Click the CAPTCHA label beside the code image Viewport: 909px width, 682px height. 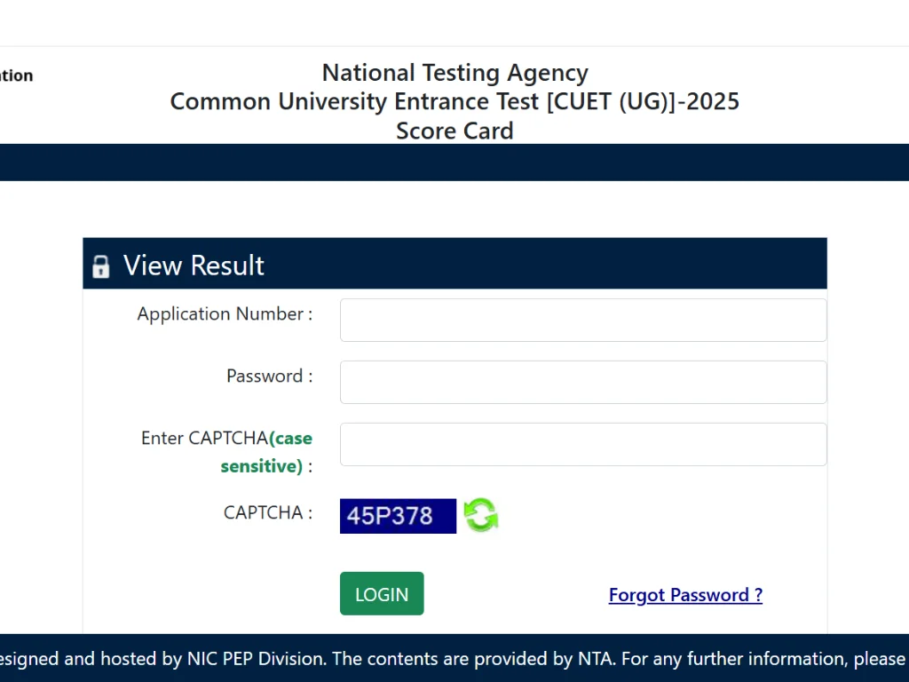click(x=265, y=512)
